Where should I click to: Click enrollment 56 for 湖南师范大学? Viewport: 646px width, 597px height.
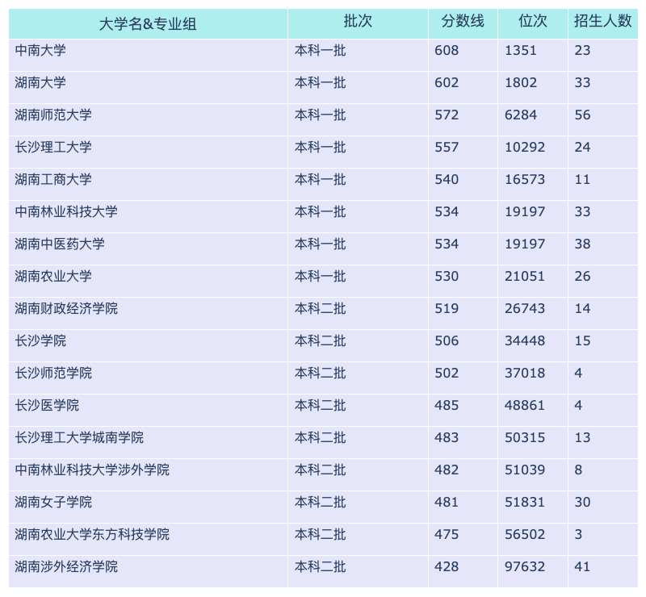pyautogui.click(x=582, y=115)
